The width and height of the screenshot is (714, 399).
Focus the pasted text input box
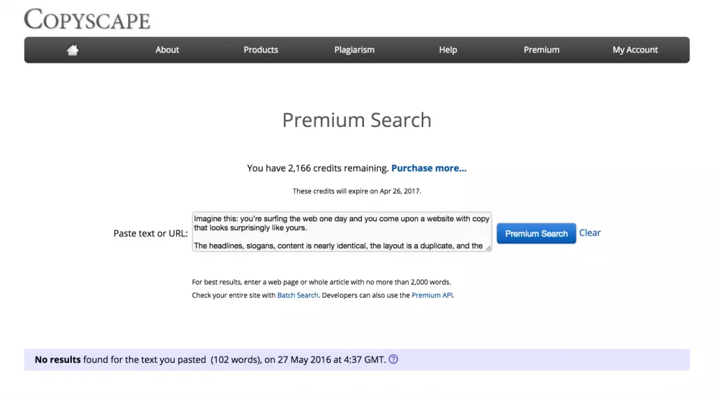click(342, 232)
